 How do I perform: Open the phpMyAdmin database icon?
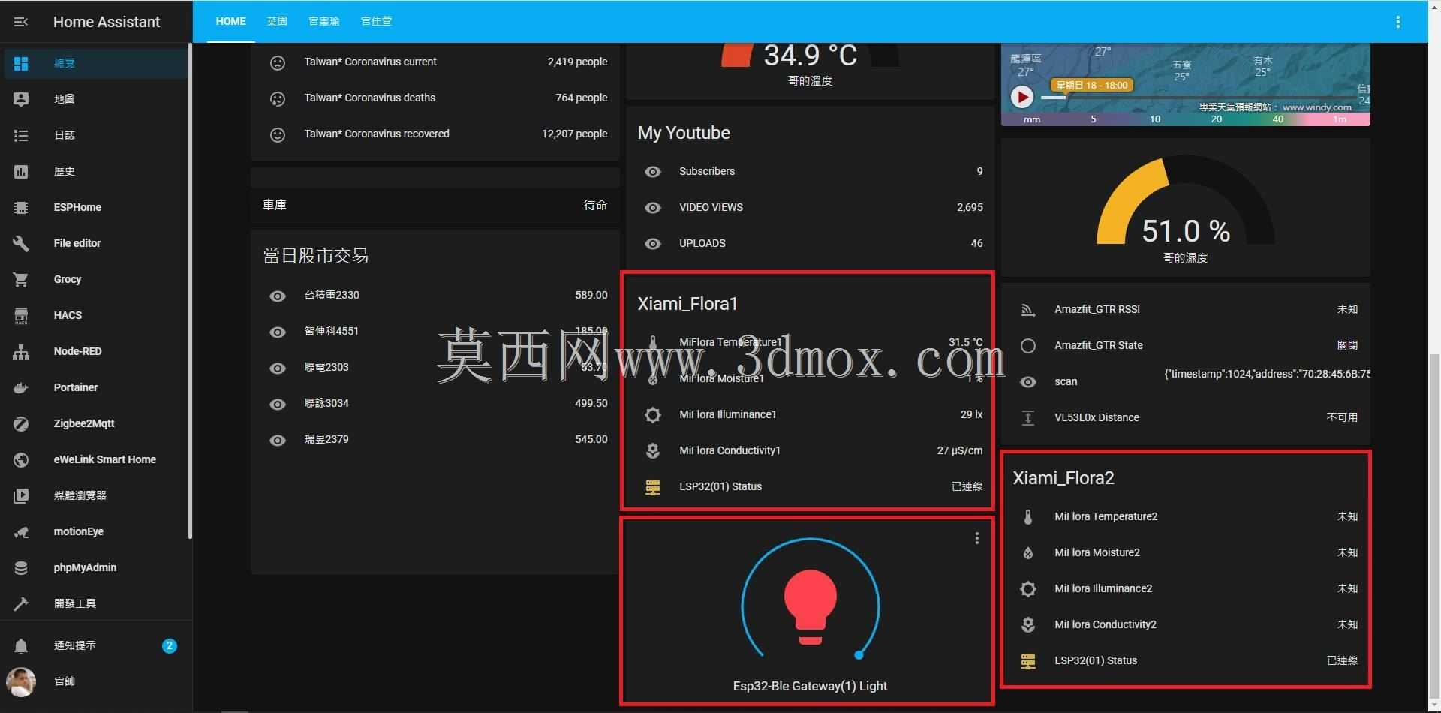click(21, 567)
